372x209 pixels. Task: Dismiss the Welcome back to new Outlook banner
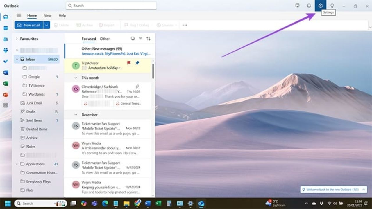coord(363,189)
